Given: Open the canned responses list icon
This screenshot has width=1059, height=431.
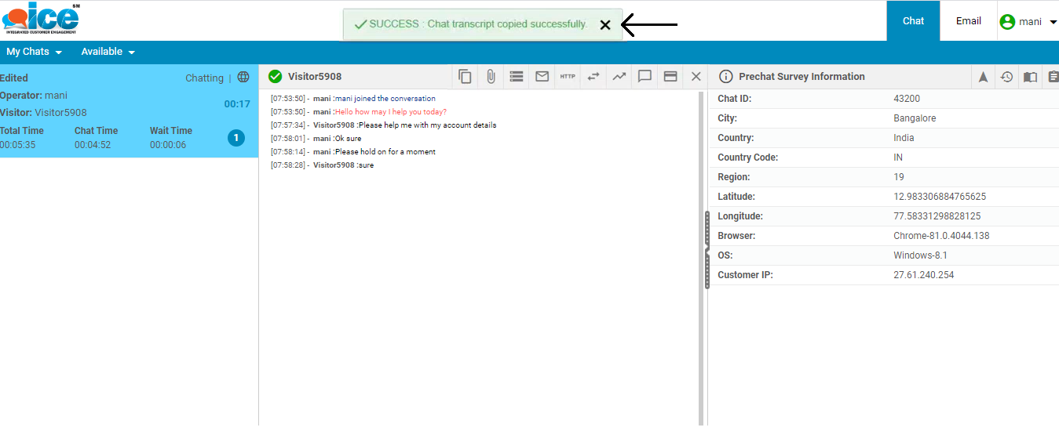Looking at the screenshot, I should pyautogui.click(x=516, y=77).
